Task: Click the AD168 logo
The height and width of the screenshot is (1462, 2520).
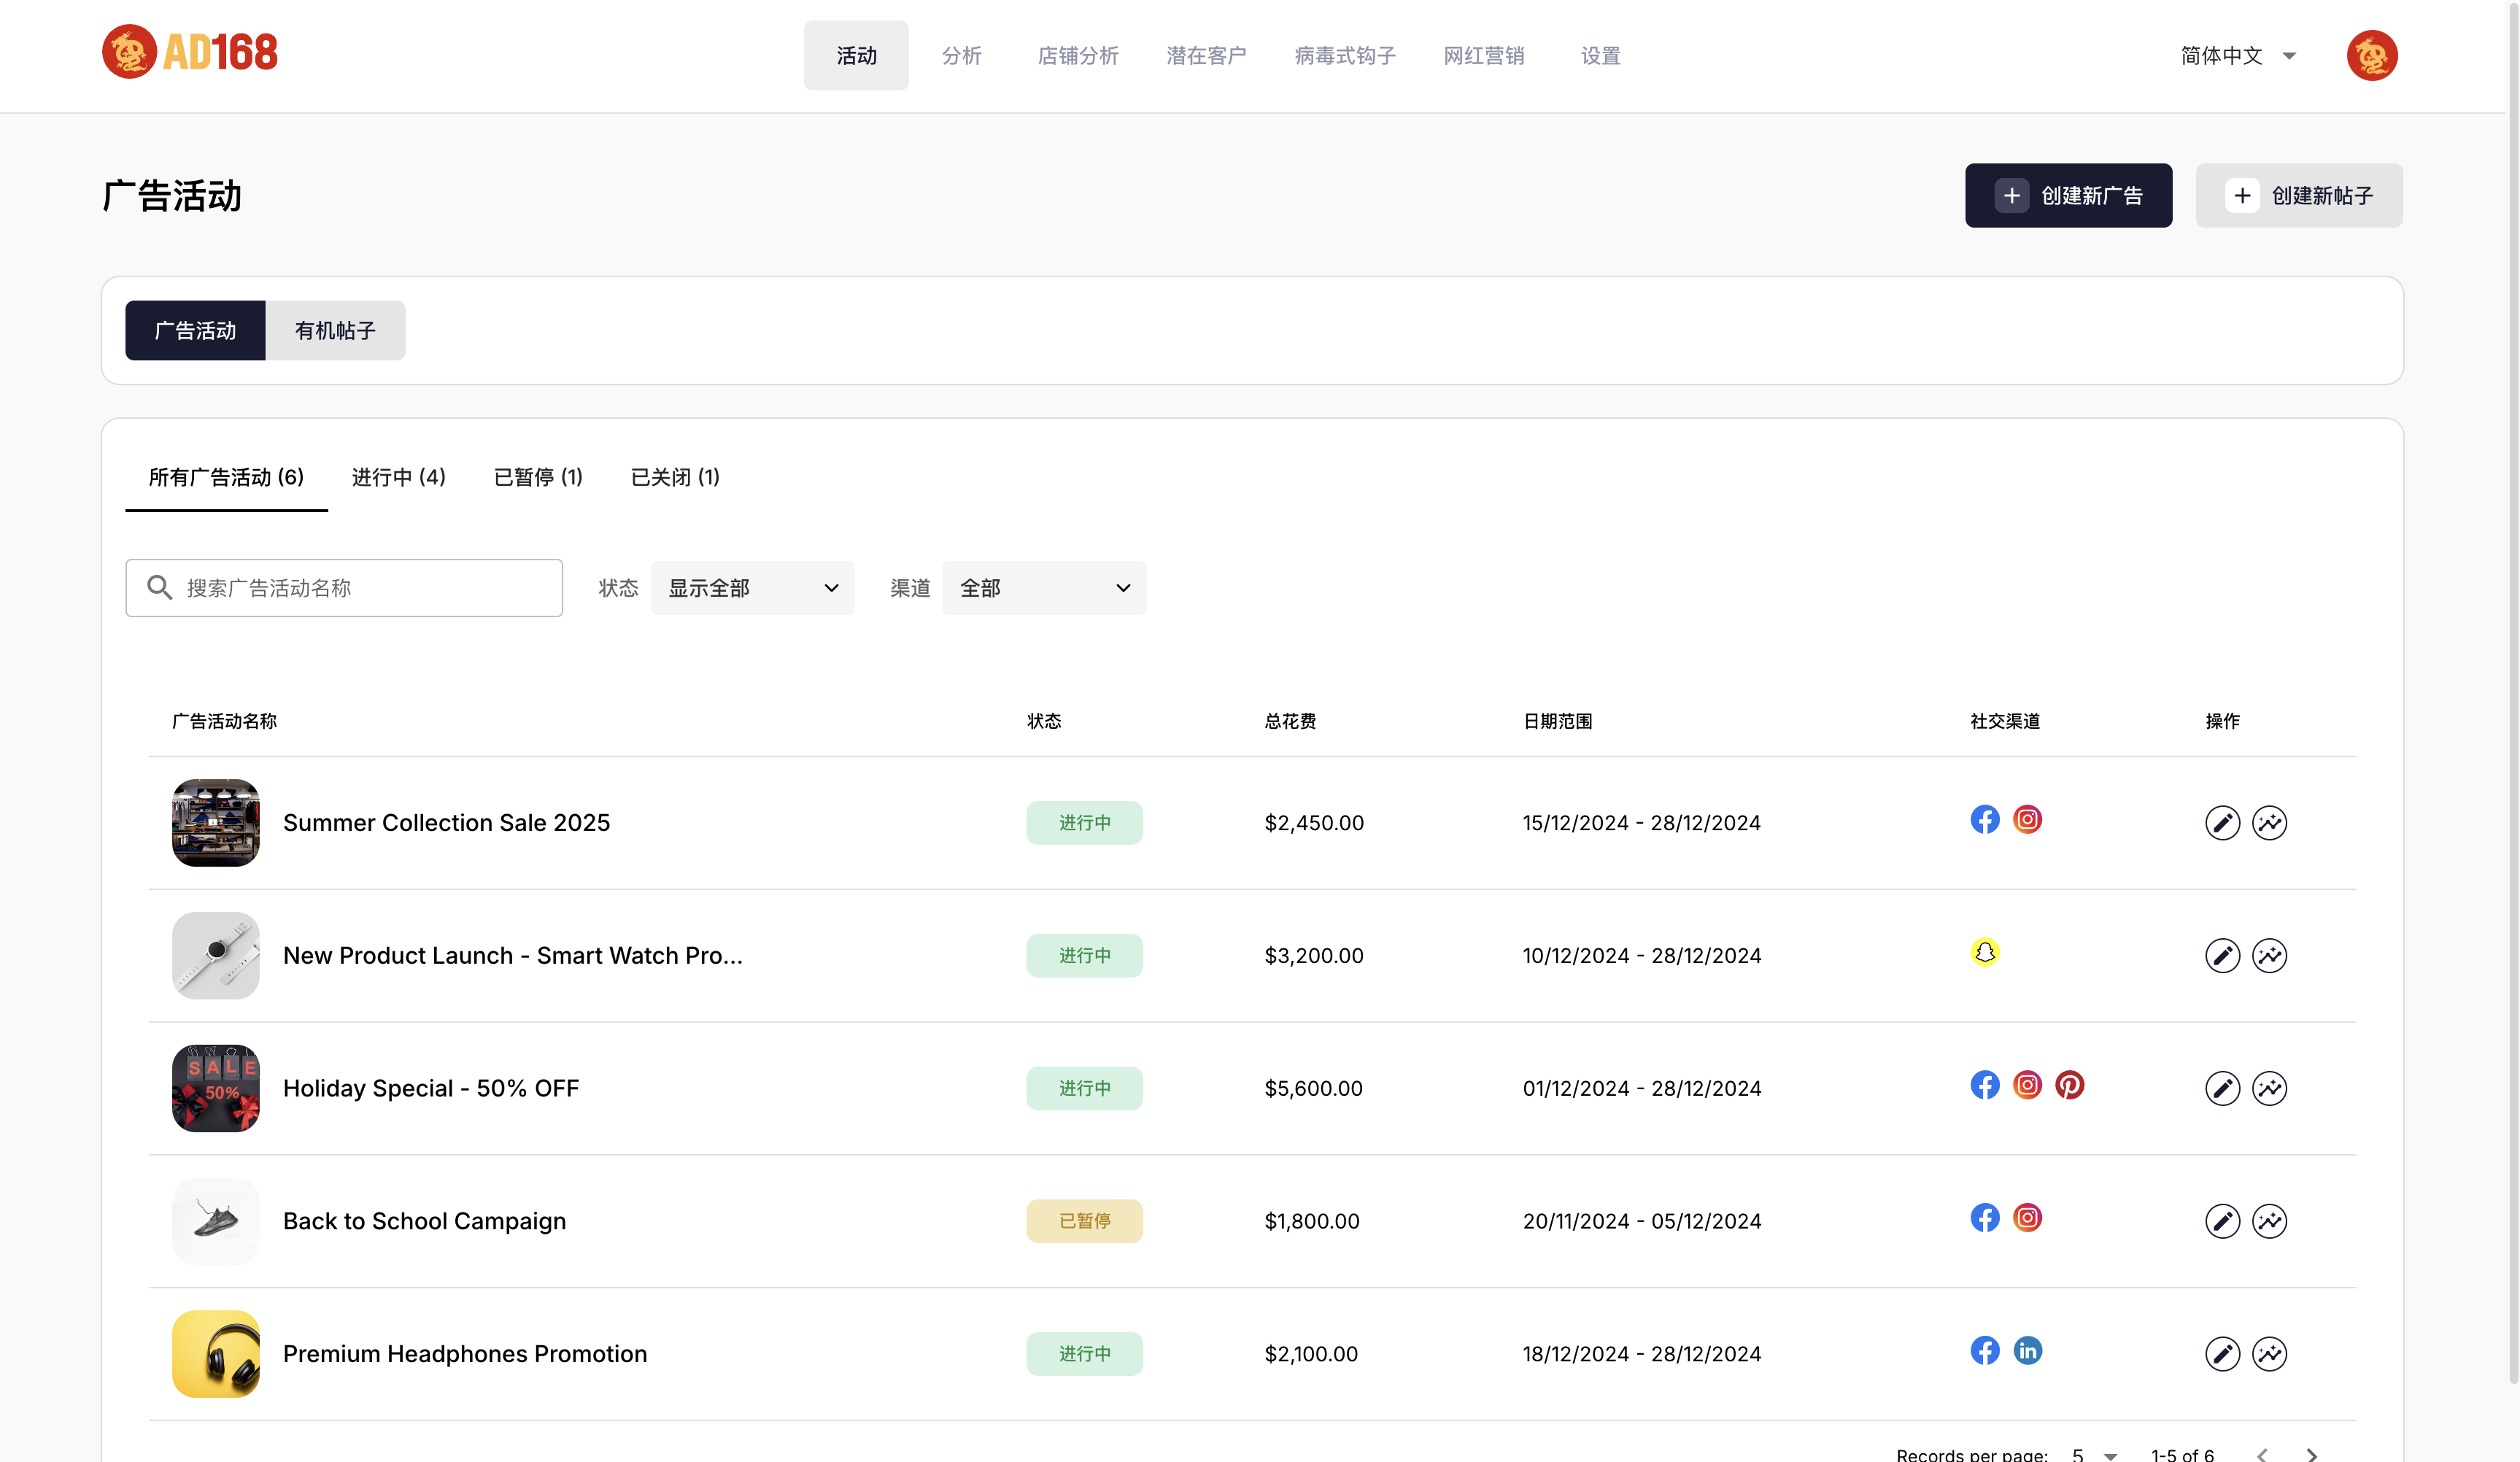Action: (190, 52)
